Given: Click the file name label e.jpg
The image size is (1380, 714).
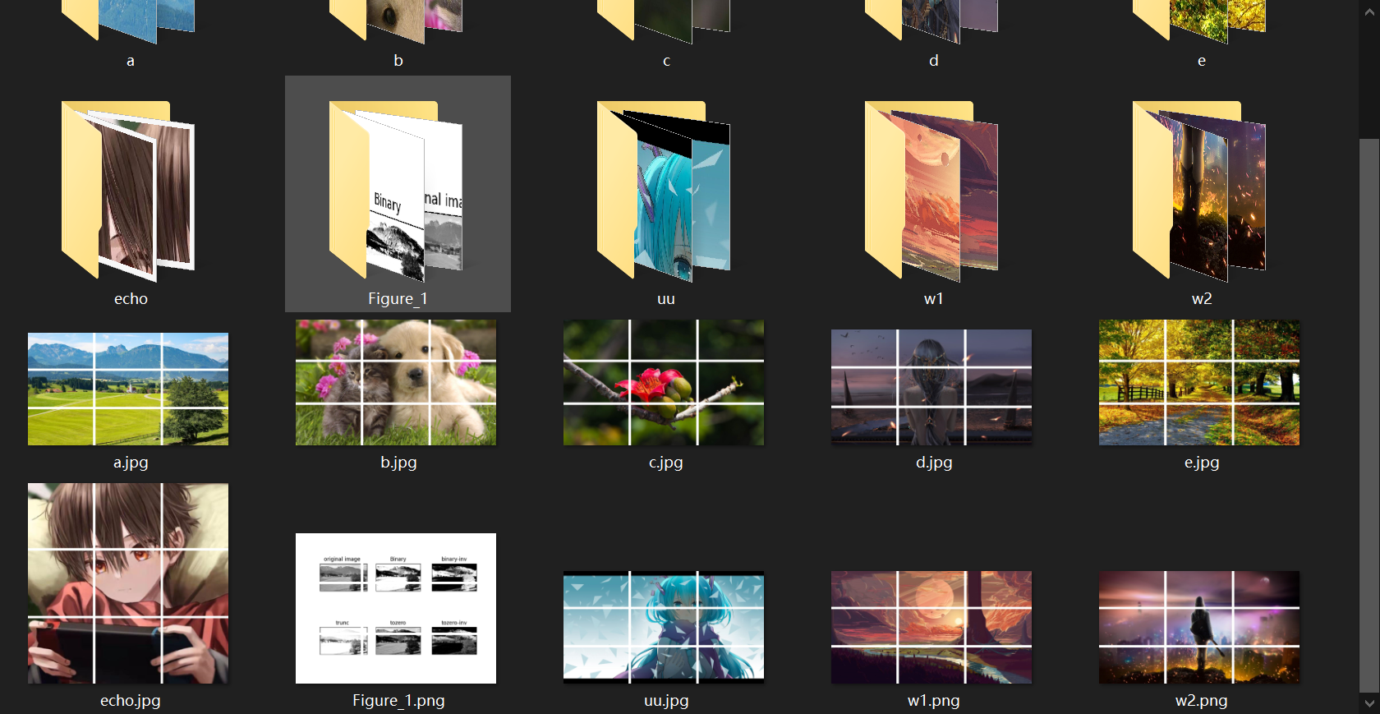Looking at the screenshot, I should (1202, 463).
